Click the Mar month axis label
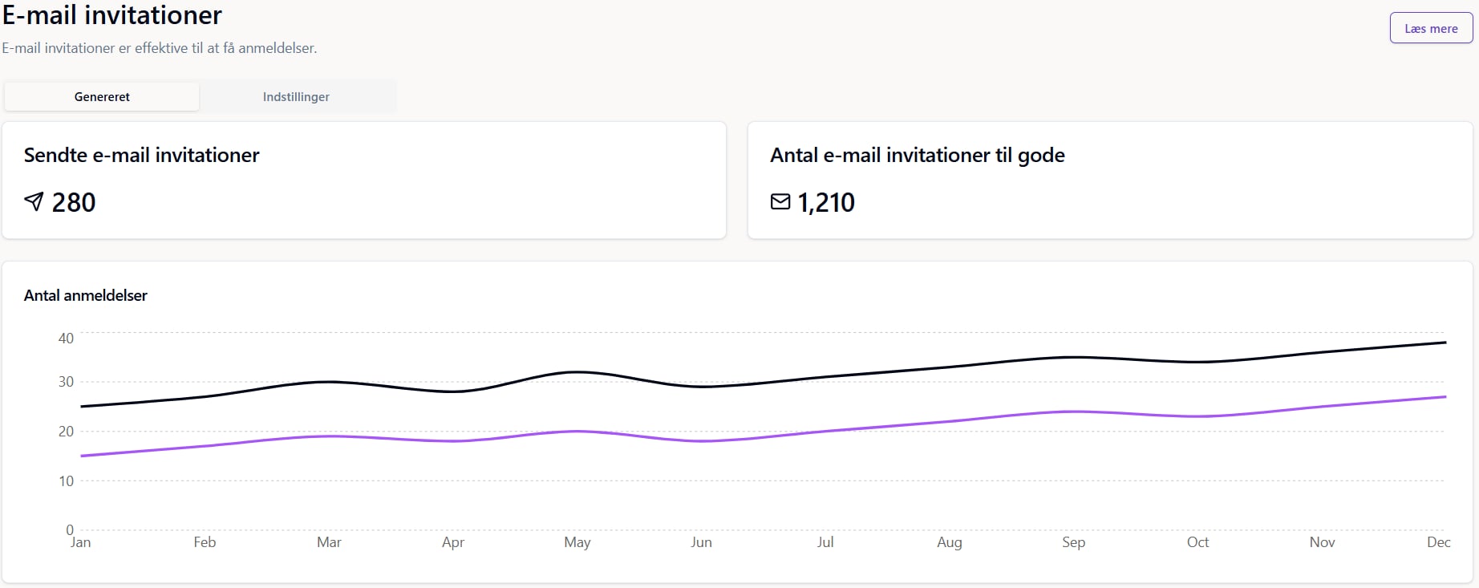 click(x=329, y=542)
